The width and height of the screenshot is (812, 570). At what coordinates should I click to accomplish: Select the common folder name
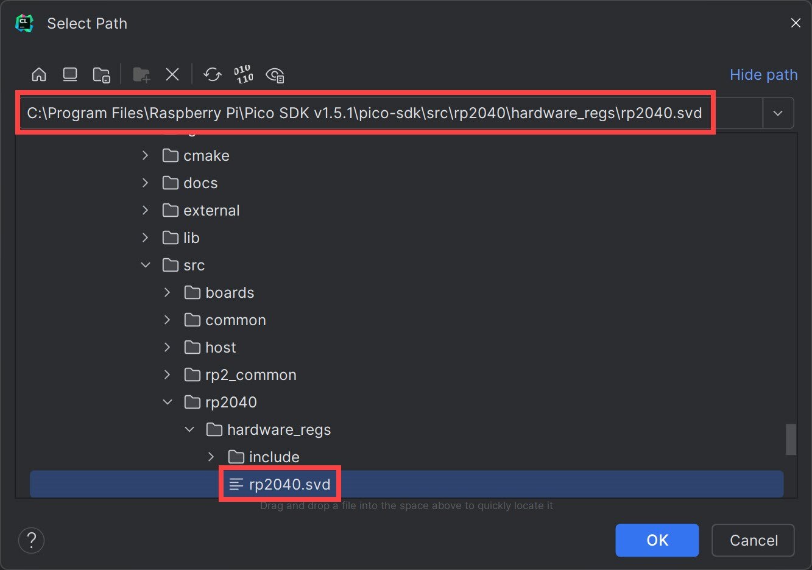pyautogui.click(x=236, y=320)
